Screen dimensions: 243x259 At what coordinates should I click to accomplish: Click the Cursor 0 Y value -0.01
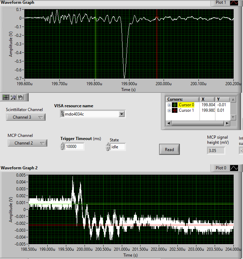click(x=221, y=105)
